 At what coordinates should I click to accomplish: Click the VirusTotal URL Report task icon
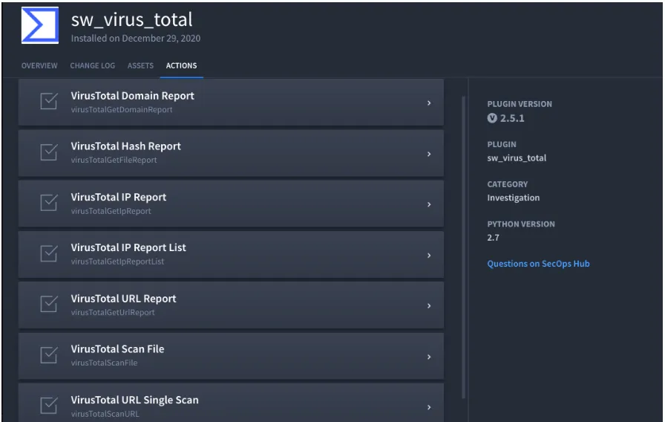click(x=49, y=304)
